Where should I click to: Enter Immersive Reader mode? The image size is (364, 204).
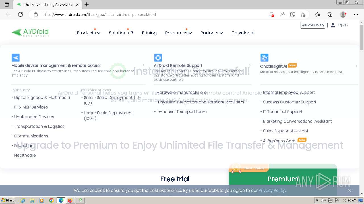pos(293,14)
